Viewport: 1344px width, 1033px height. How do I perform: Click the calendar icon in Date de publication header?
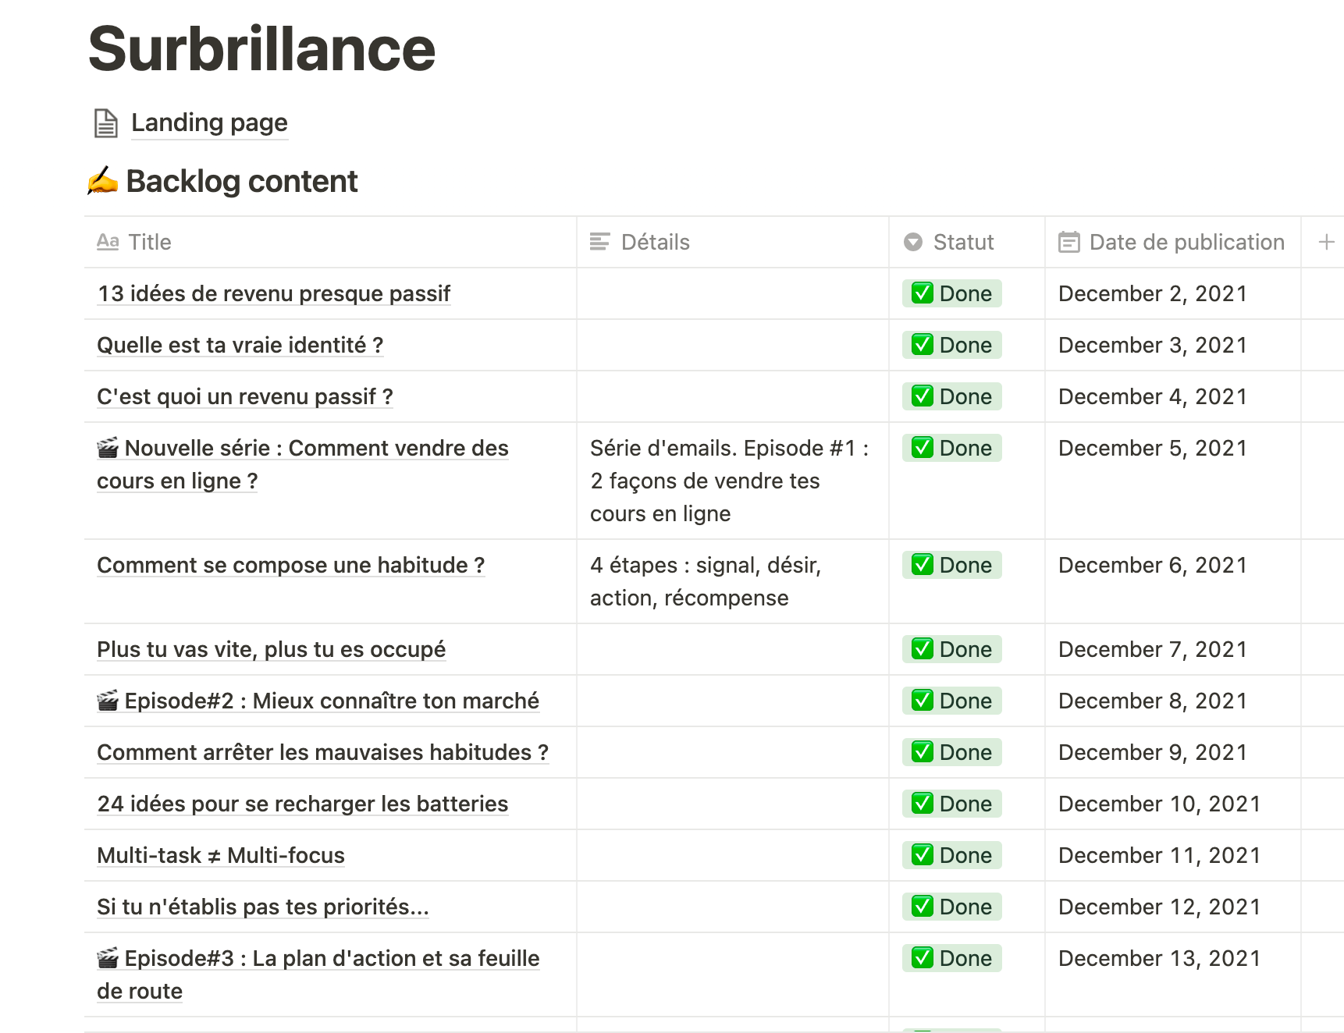(x=1068, y=242)
